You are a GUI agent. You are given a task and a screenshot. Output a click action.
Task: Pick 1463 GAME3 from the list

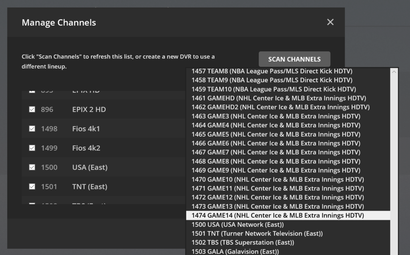(x=288, y=116)
